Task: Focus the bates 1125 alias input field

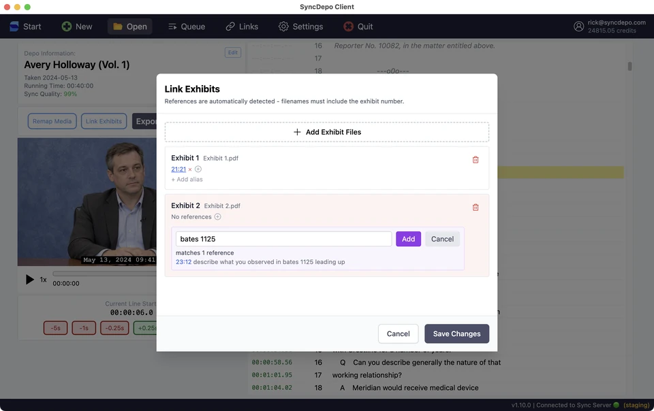Action: click(x=283, y=239)
